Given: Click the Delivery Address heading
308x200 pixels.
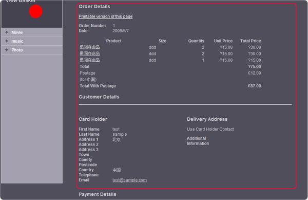Looking at the screenshot, I should click(x=207, y=119).
